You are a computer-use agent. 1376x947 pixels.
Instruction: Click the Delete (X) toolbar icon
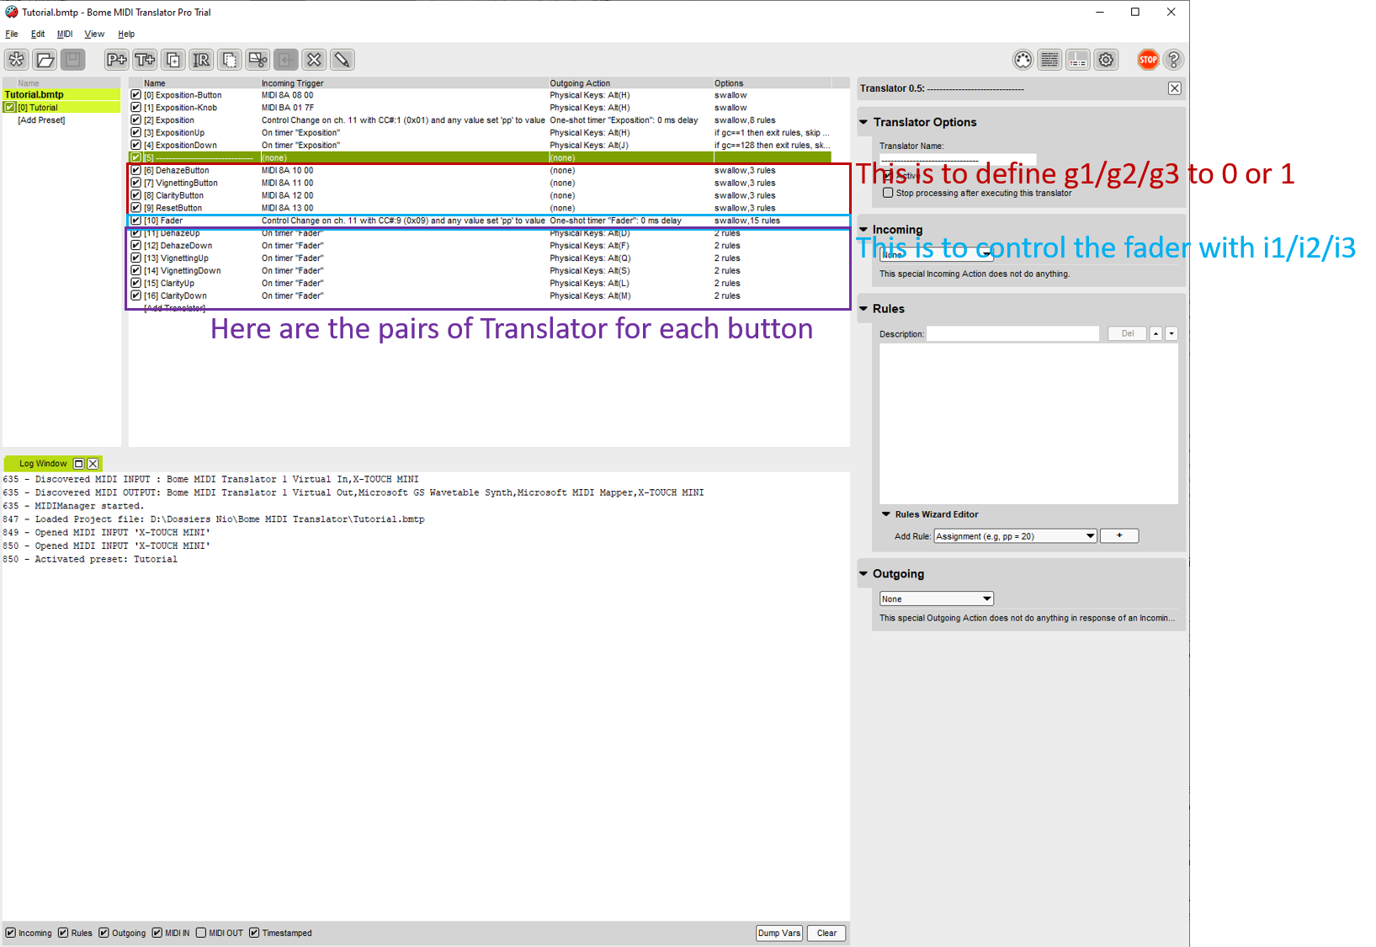pyautogui.click(x=314, y=60)
